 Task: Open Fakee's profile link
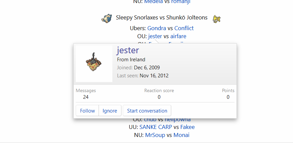(187, 127)
